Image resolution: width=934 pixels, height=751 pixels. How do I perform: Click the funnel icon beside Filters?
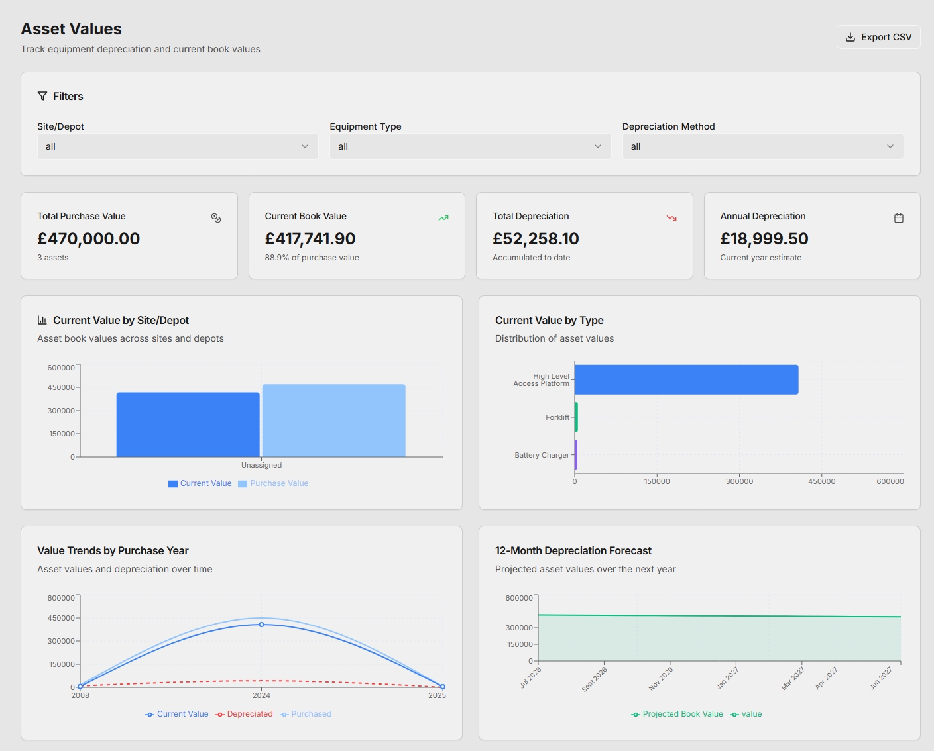click(x=42, y=96)
